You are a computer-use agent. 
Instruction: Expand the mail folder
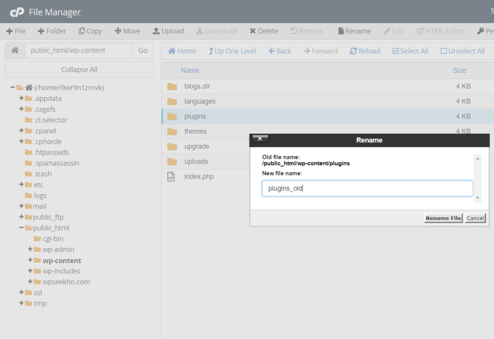pos(21,206)
